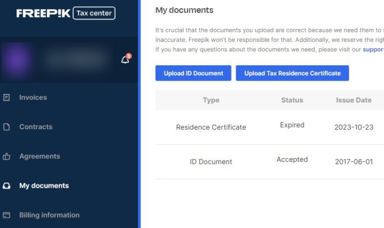Click the Issue Date column header
The image size is (384, 228).
coord(354,100)
